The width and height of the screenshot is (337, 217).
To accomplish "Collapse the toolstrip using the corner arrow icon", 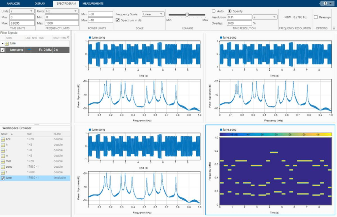I will pos(334,28).
